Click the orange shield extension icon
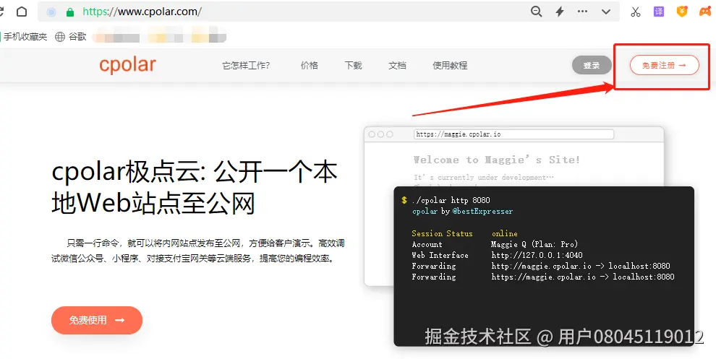Viewport: 716px width, 359px height. (x=682, y=12)
